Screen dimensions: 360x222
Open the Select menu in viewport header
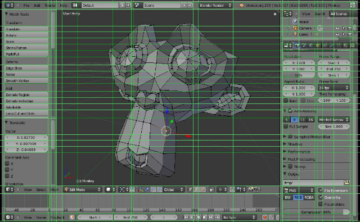click(x=41, y=189)
